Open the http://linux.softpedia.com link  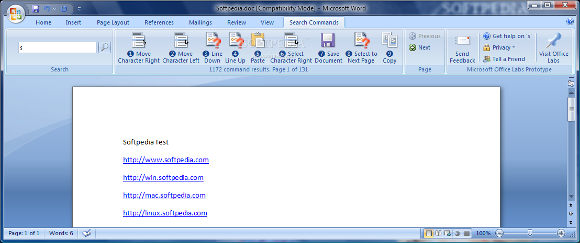tap(165, 213)
